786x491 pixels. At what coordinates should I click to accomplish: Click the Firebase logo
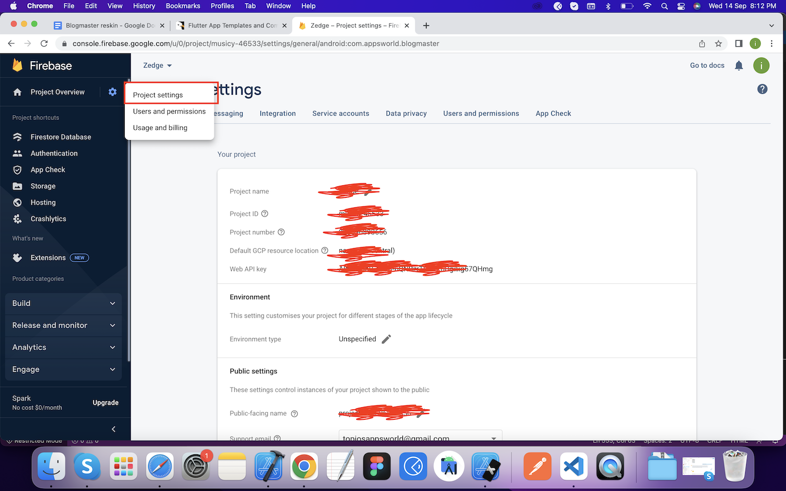click(x=42, y=65)
